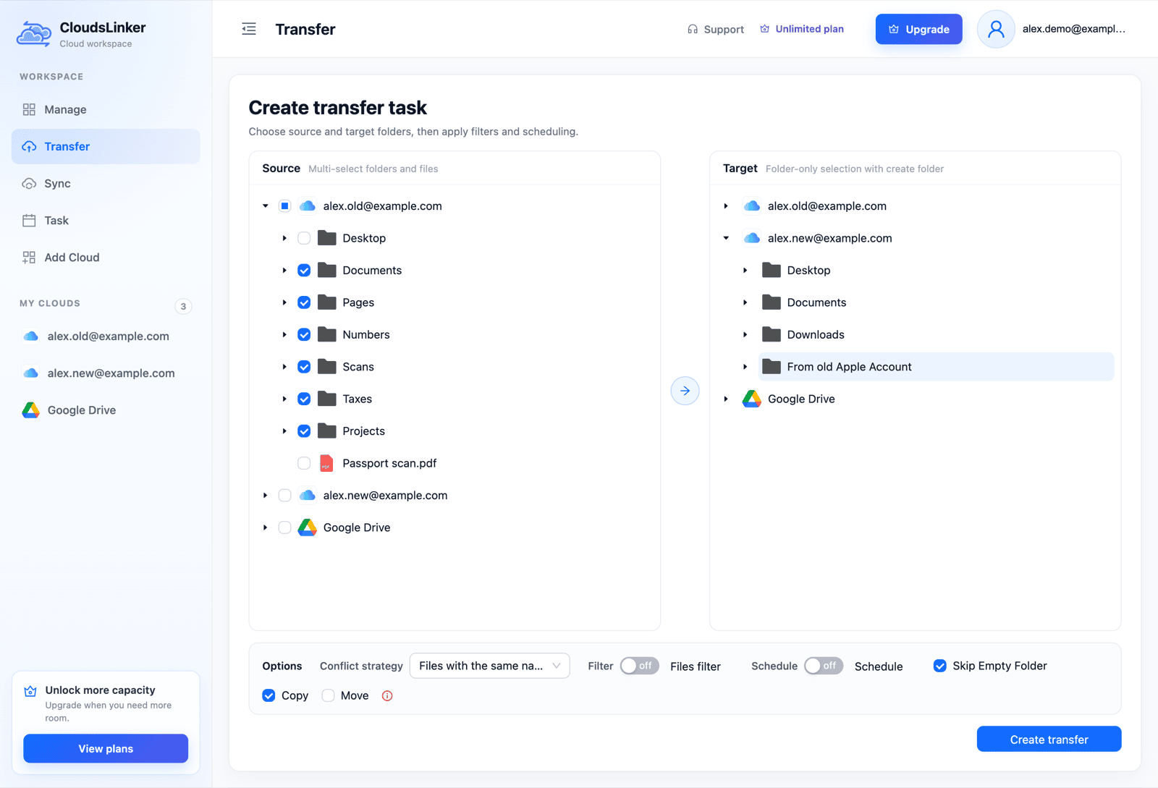Open the Task page

[x=106, y=221]
